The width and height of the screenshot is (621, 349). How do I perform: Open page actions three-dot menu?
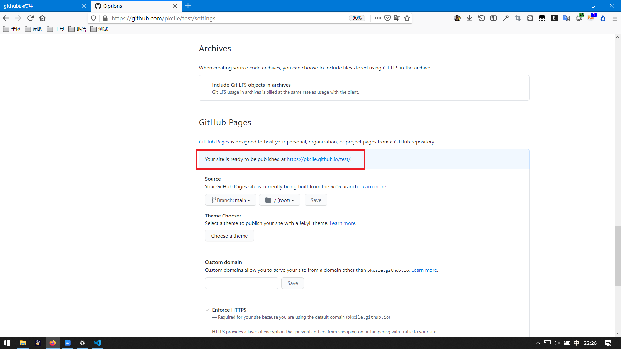[x=377, y=18]
